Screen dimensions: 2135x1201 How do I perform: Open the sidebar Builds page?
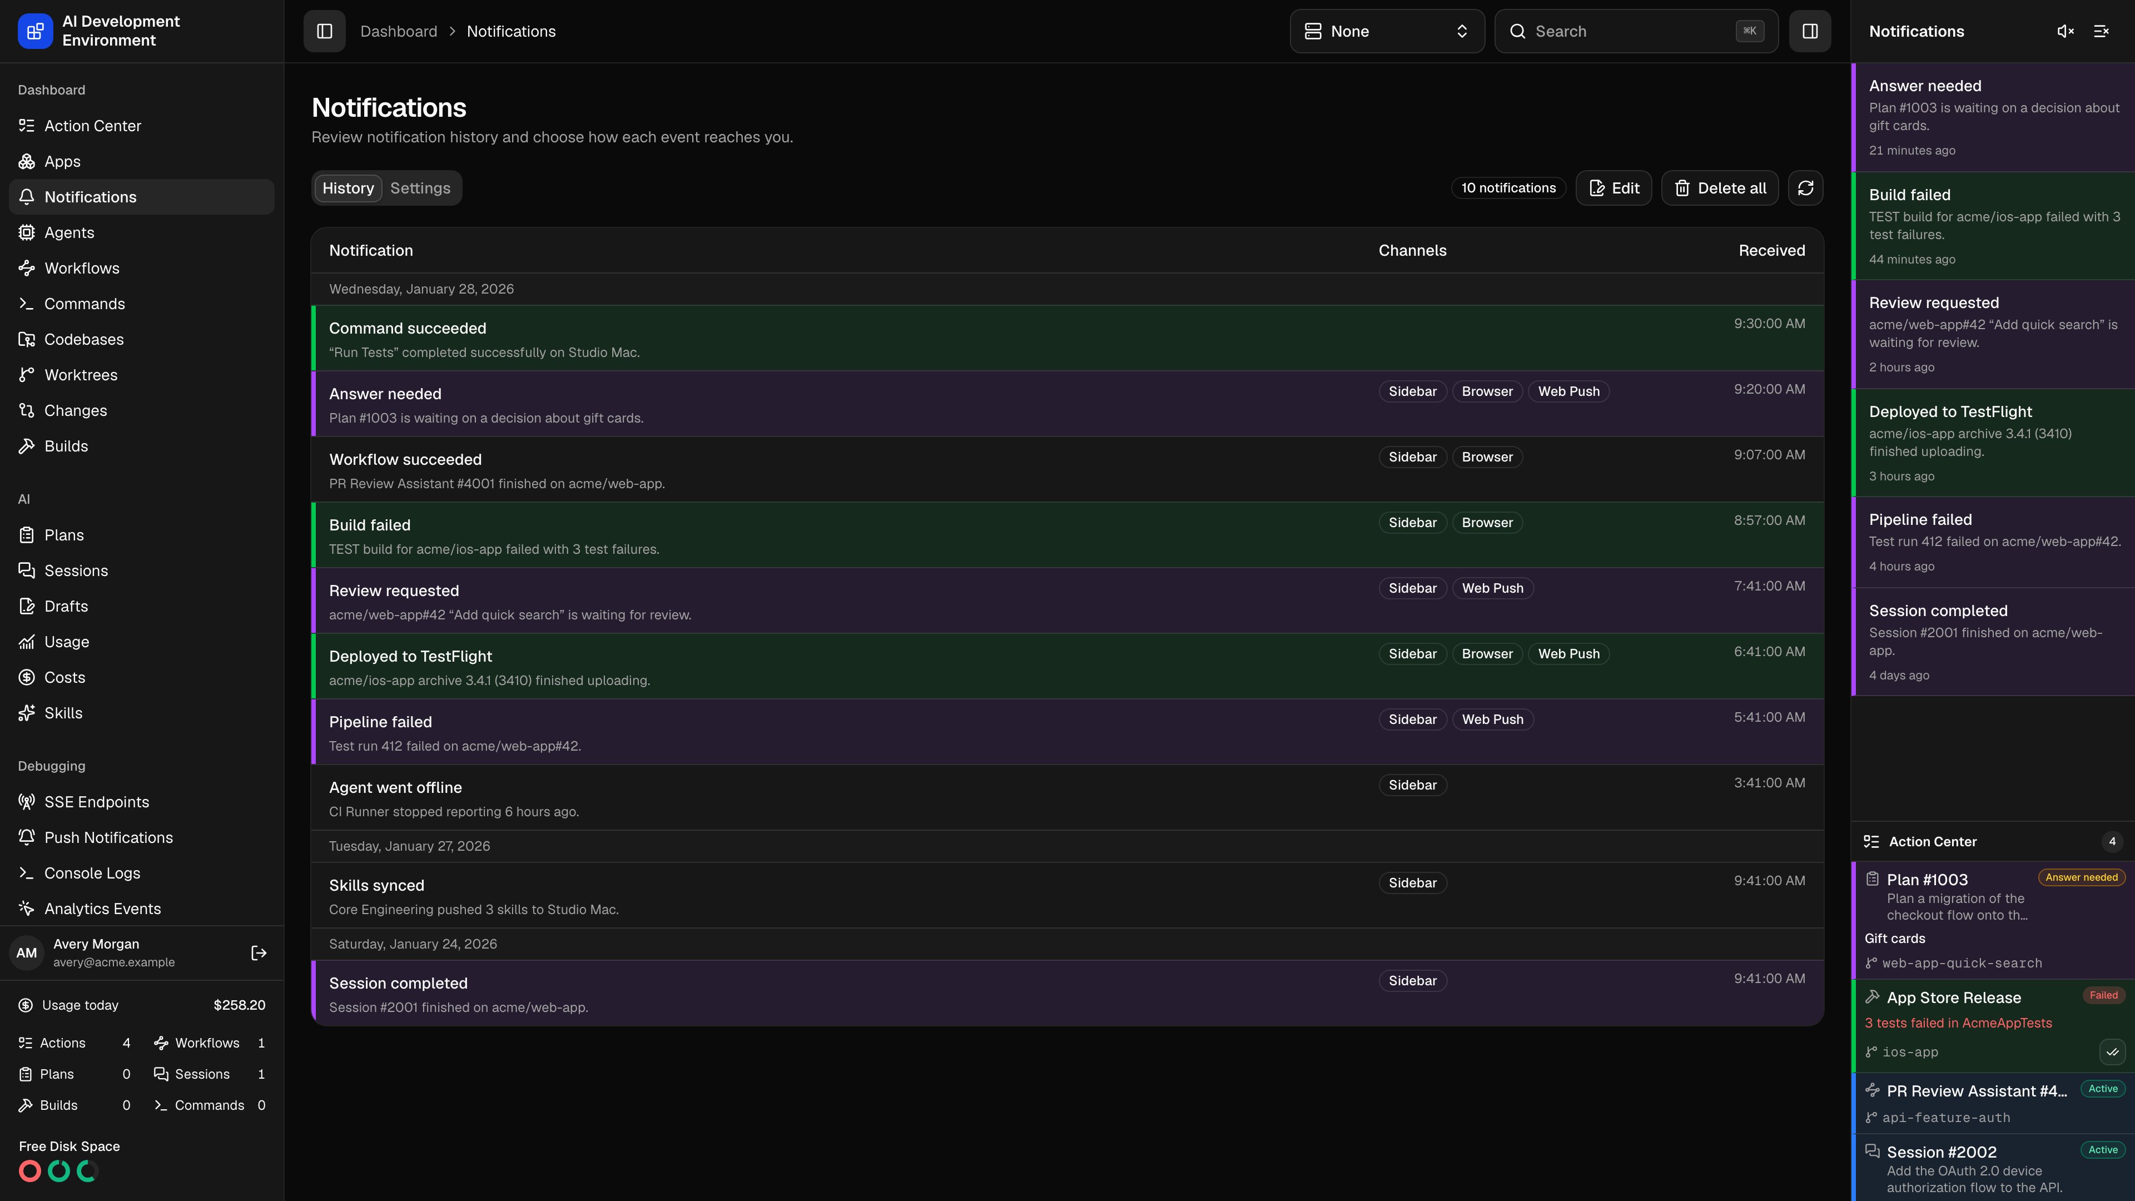(142, 446)
